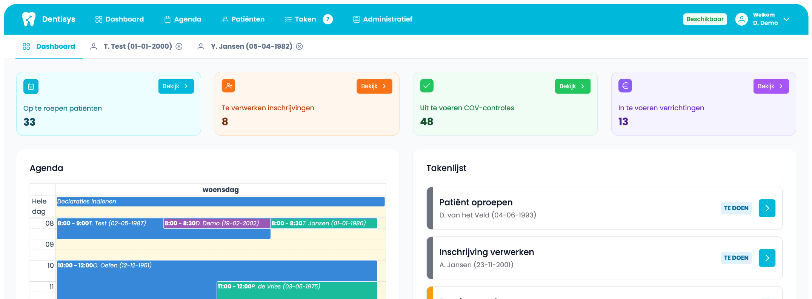Click D. van het Veld (04-06-1993) text
The width and height of the screenshot is (812, 299).
(488, 215)
